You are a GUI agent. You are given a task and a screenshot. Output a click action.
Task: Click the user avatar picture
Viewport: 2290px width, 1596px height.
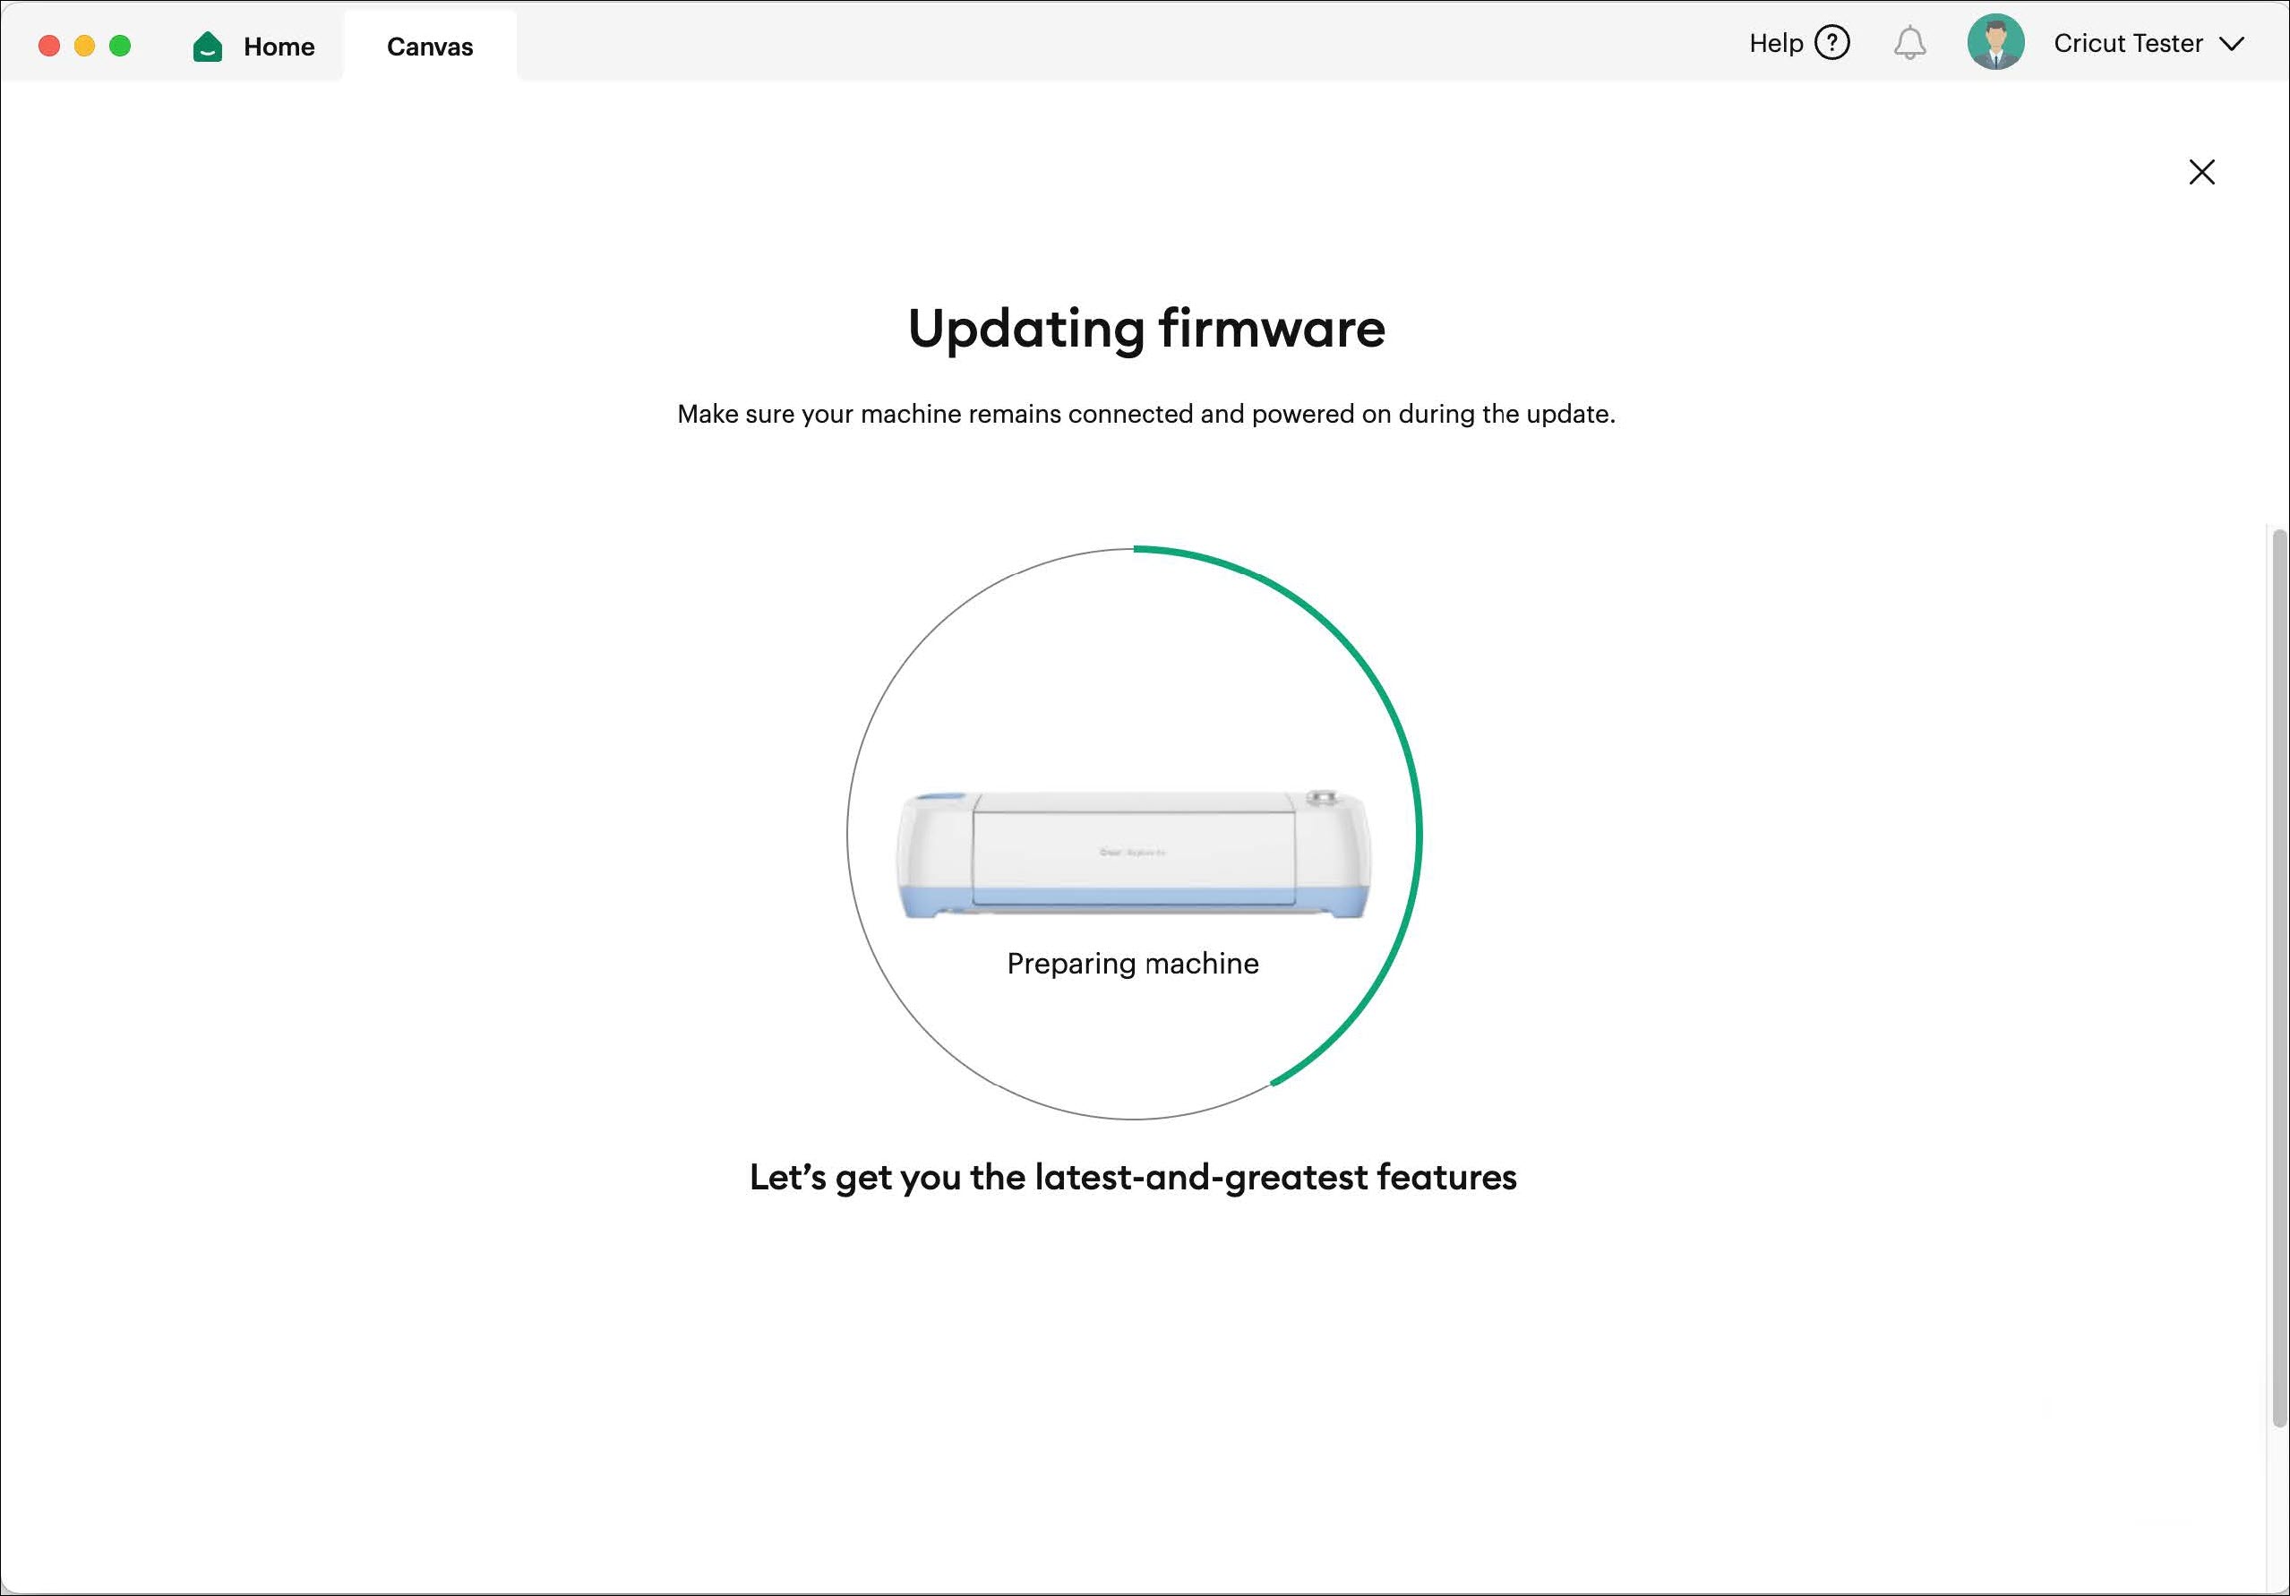[x=1995, y=42]
